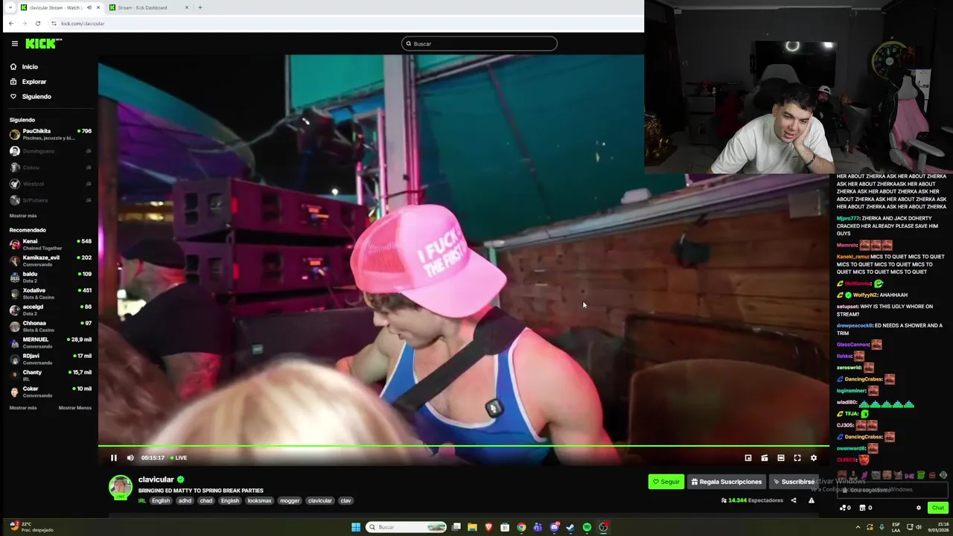This screenshot has height=536, width=953.
Task: Open player settings gear
Action: [814, 458]
